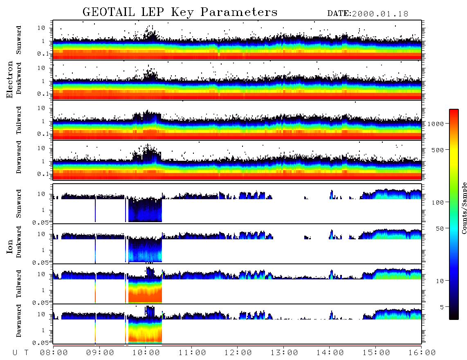Select the Electron Duskward axis label
Image resolution: width=467 pixels, height=360 pixels.
(19, 78)
